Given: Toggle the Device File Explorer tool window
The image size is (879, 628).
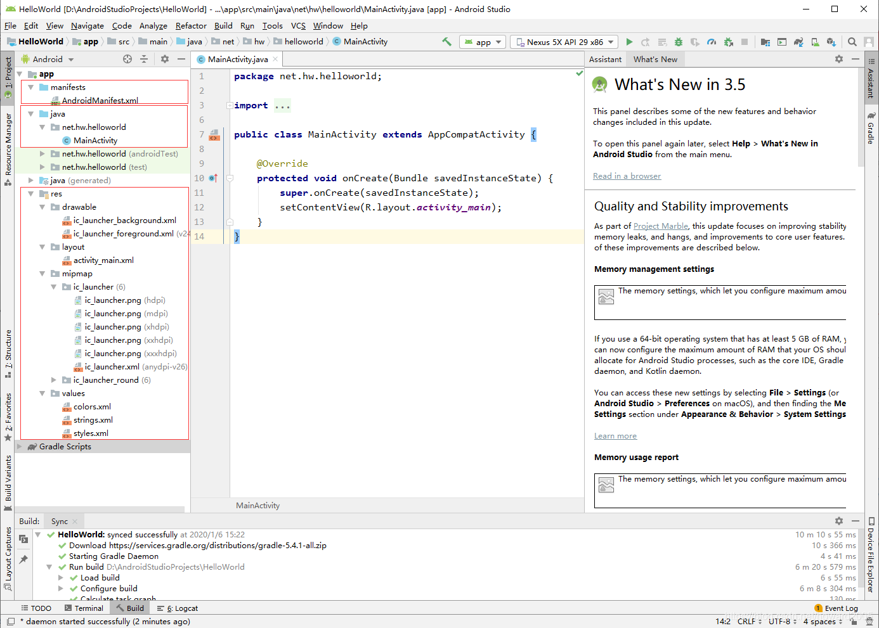Looking at the screenshot, I should 871,555.
